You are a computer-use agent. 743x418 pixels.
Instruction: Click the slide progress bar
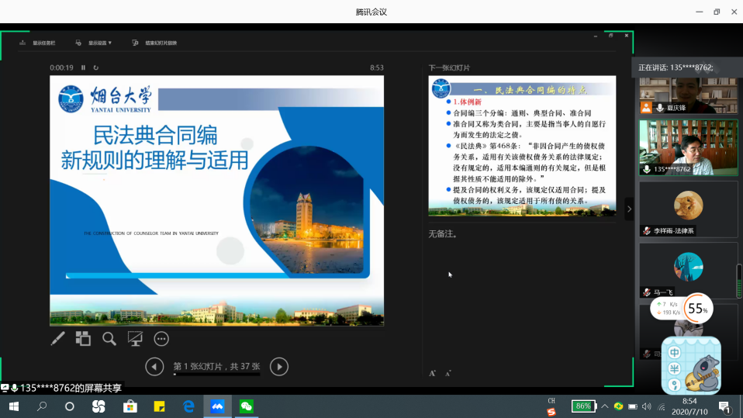pos(216,375)
